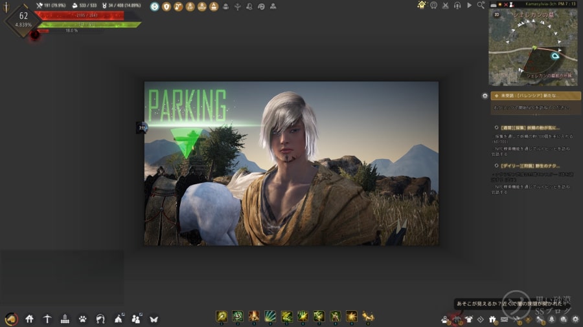Open quest widget gear settings
583x327 pixels.
tap(485, 96)
